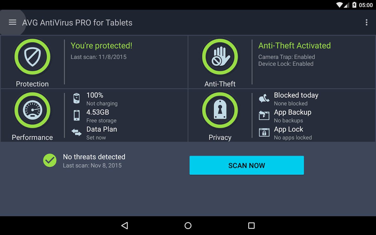Viewport: 376px width, 235px height.
Task: Start a scan with SCAN NOW
Action: pos(247,165)
